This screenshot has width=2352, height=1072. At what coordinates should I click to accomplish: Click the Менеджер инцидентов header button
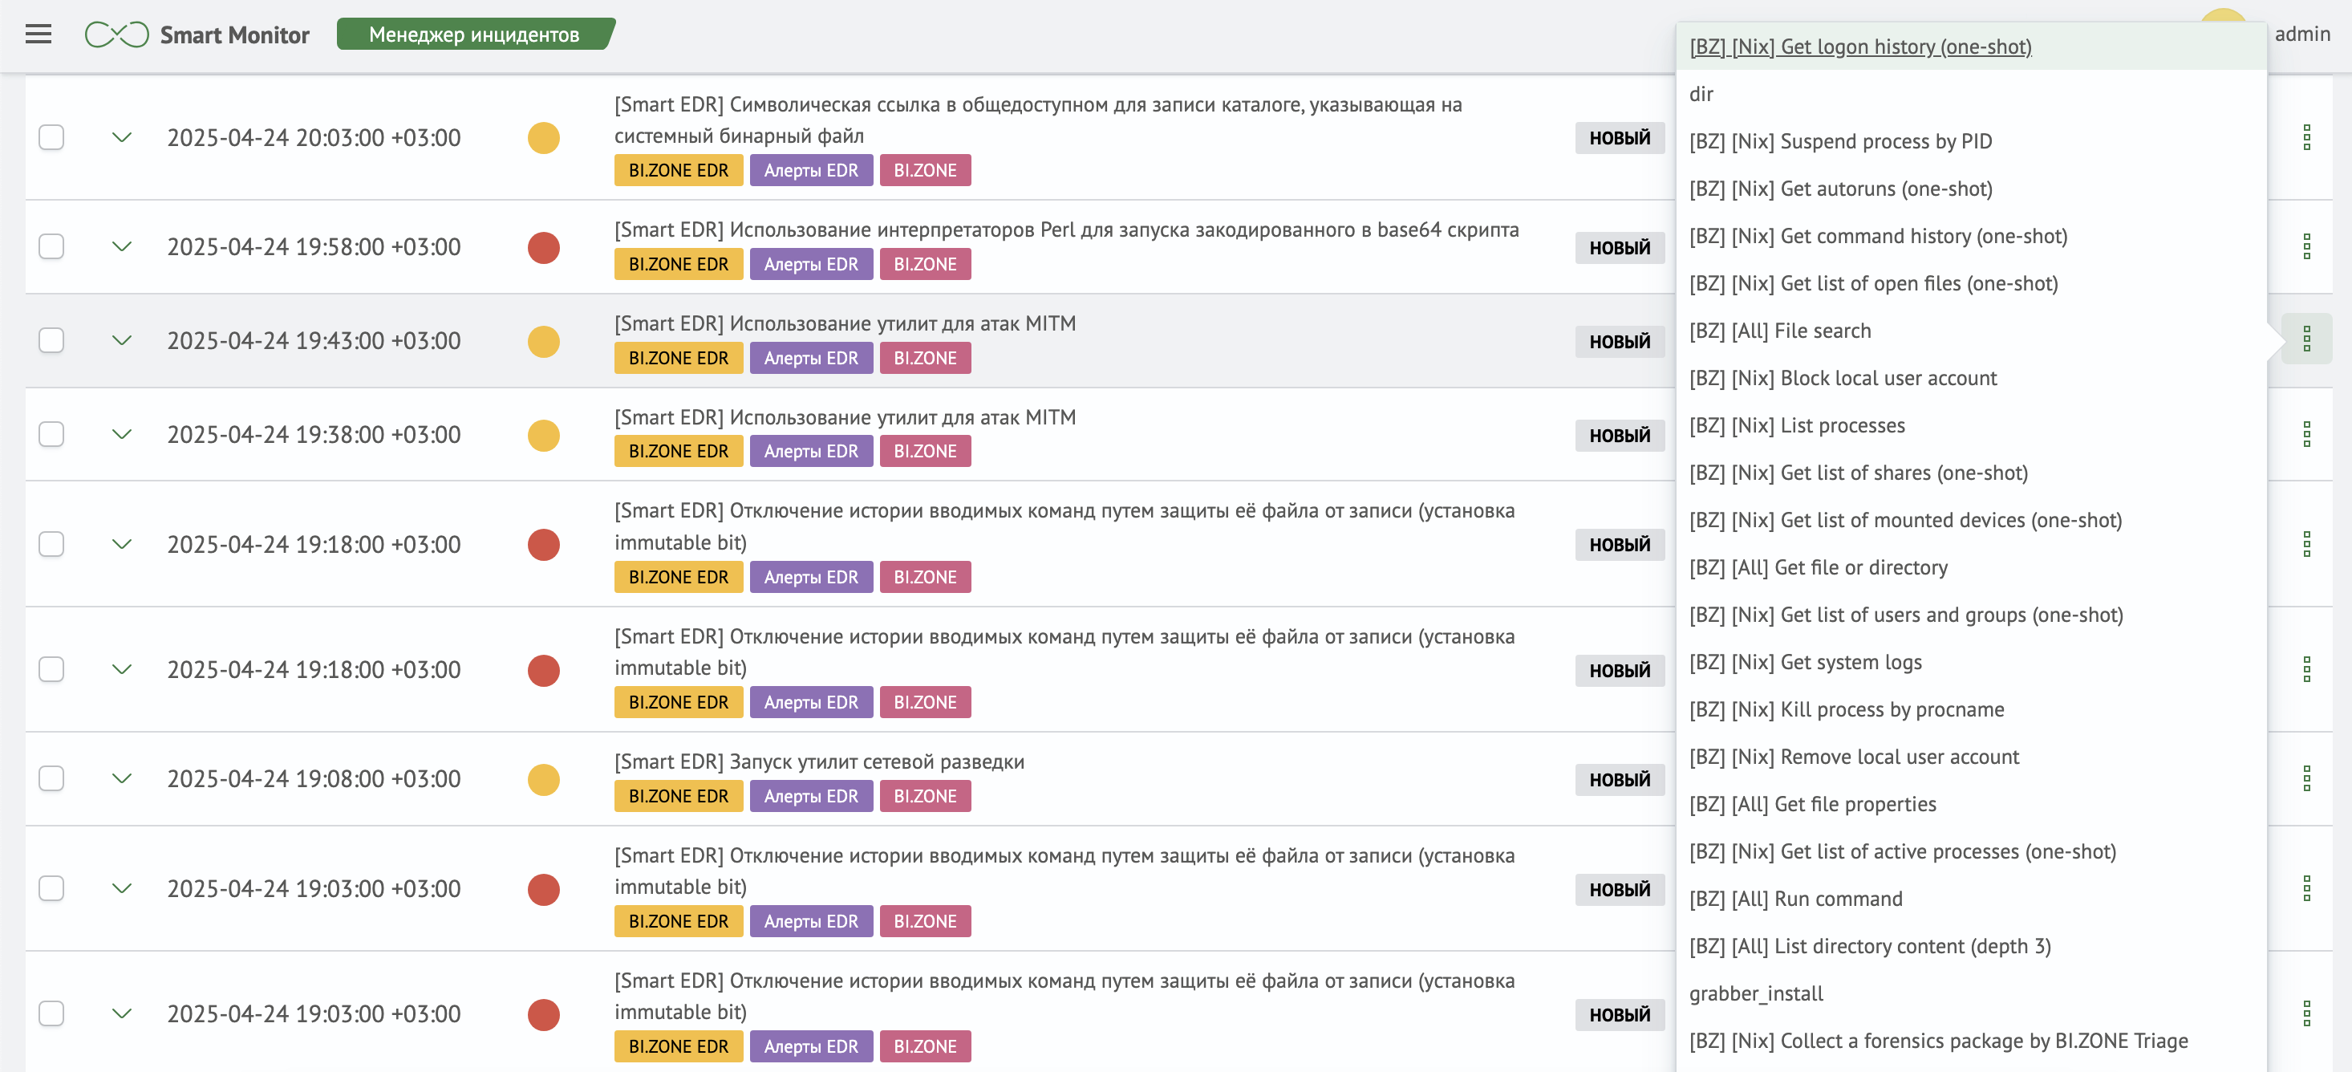[475, 35]
